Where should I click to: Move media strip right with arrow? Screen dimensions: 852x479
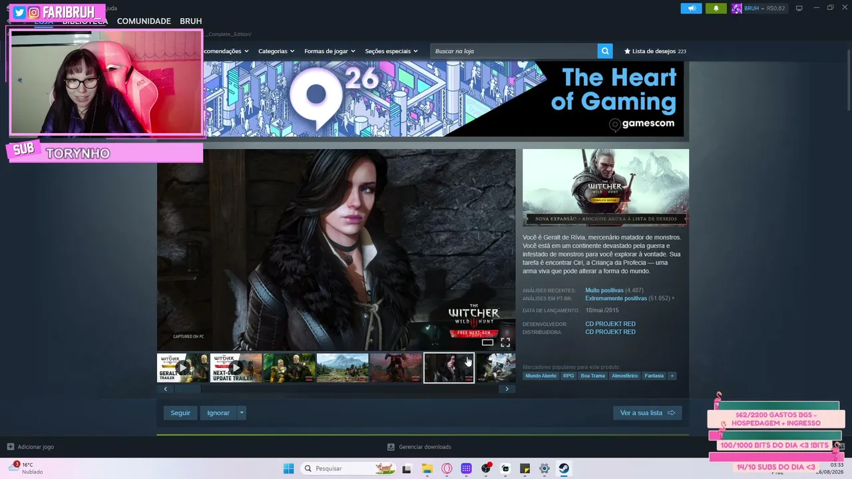coord(507,389)
